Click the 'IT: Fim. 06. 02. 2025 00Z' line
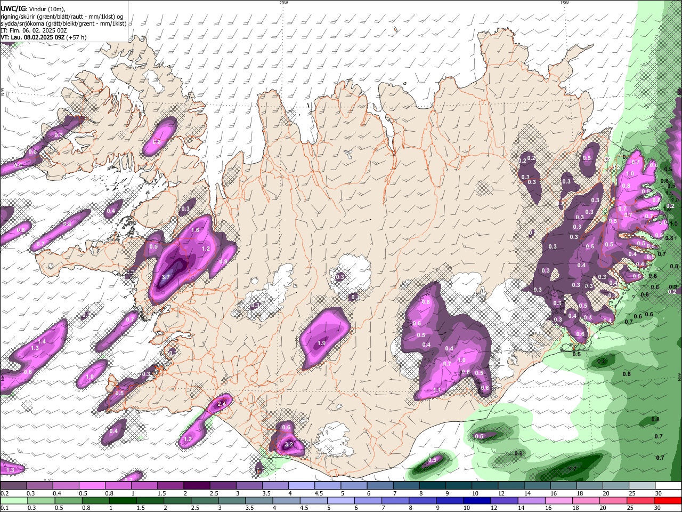Screen dimensions: 682x512 click(33, 30)
